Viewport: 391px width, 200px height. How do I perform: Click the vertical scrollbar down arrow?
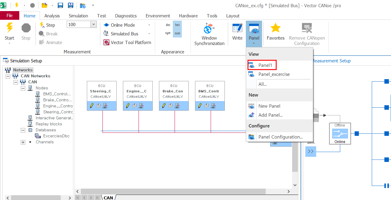[295, 185]
